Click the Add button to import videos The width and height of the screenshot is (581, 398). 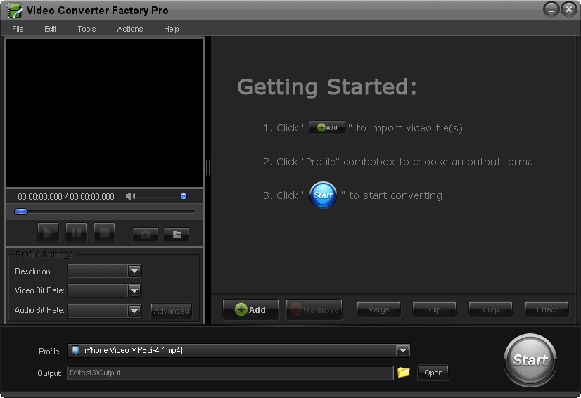click(x=250, y=309)
